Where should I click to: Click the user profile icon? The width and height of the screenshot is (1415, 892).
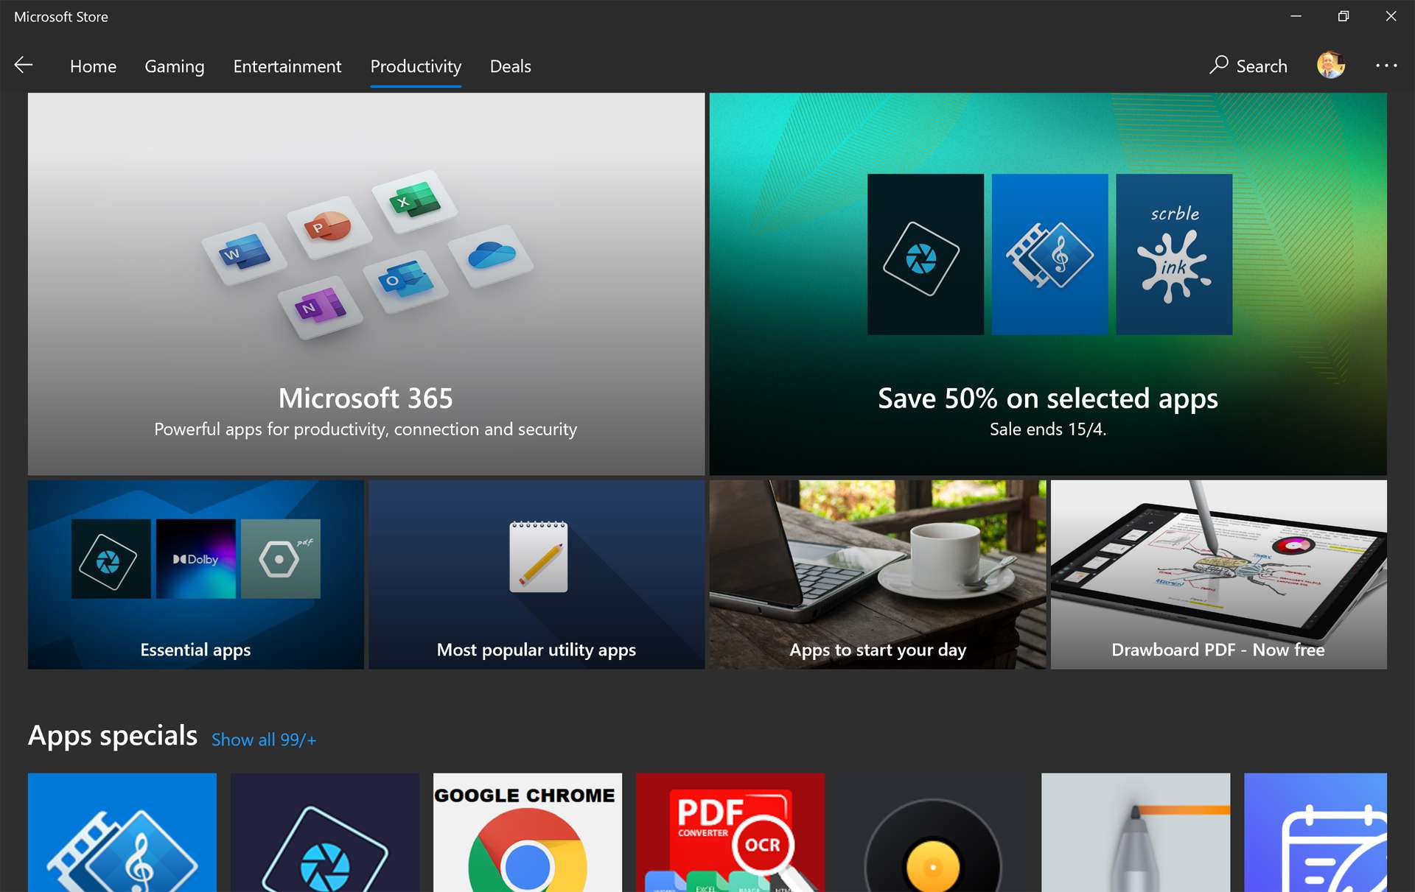[1331, 66]
